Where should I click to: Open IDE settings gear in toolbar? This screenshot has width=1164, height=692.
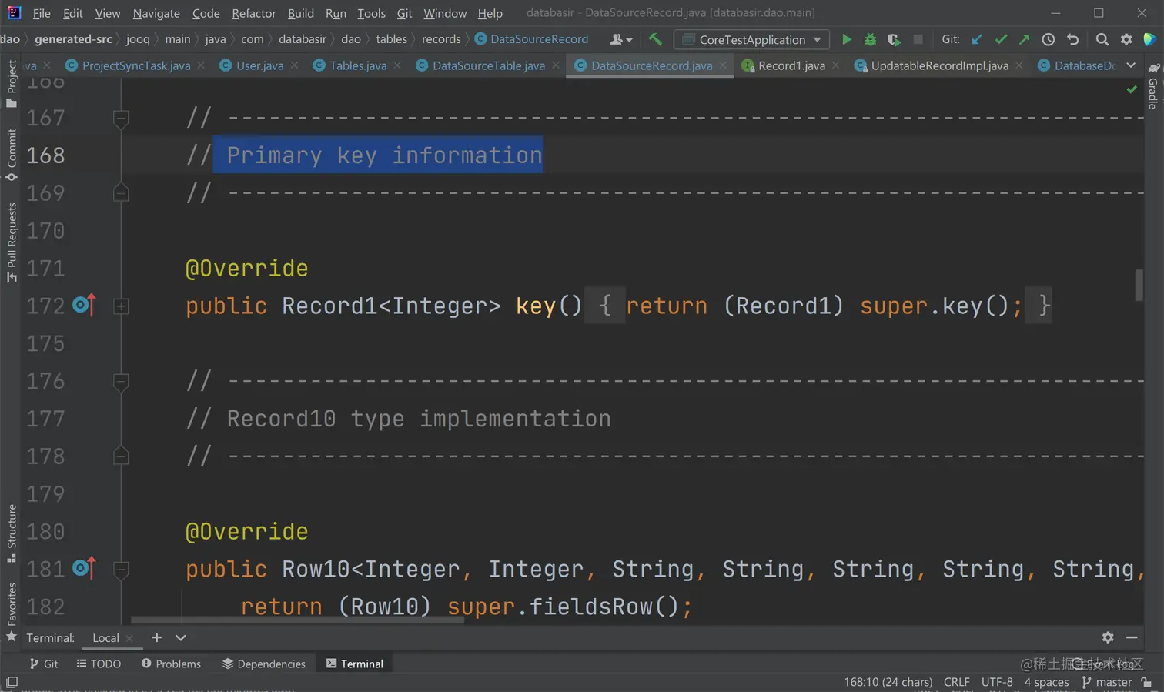pyautogui.click(x=1126, y=39)
